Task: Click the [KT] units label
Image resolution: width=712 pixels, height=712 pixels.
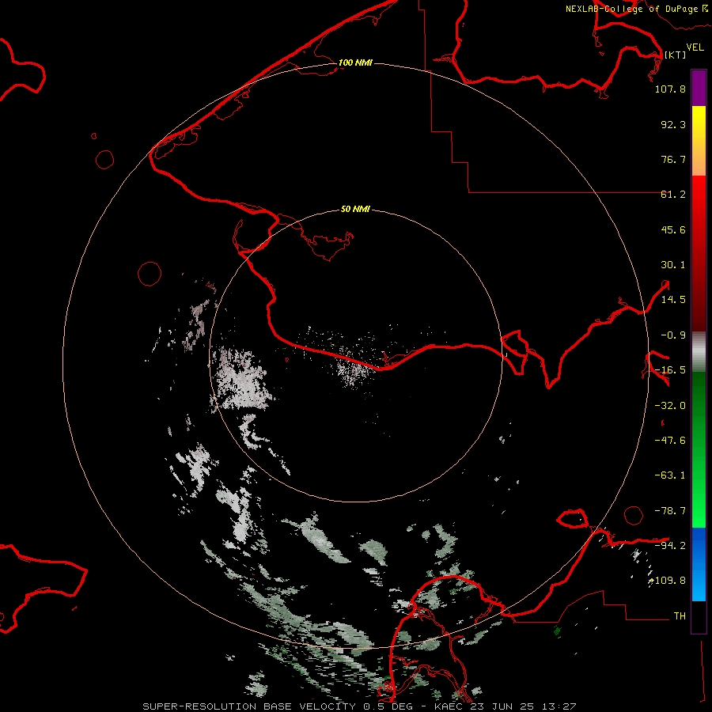Action: 675,55
